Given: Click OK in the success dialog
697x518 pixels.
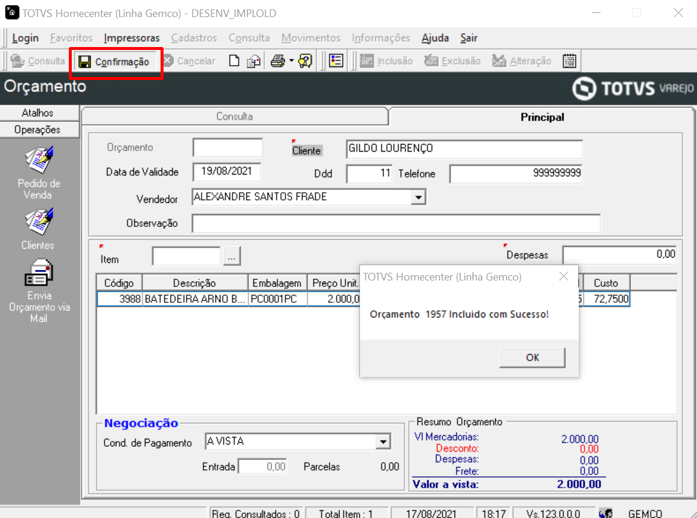Looking at the screenshot, I should click(532, 357).
